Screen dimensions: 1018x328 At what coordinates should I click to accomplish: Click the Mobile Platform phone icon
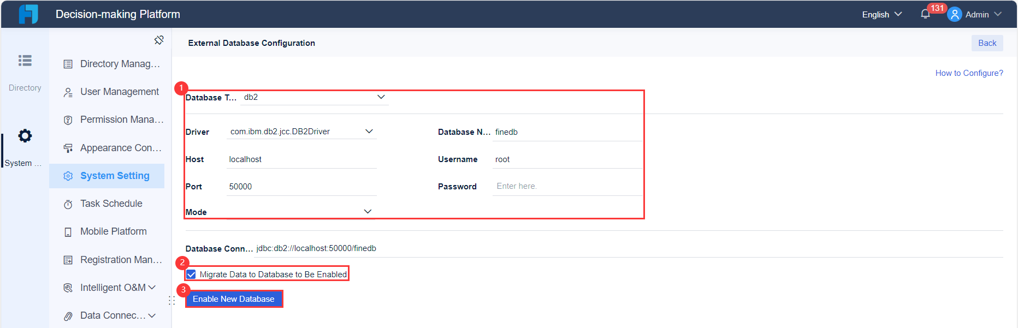coord(68,232)
